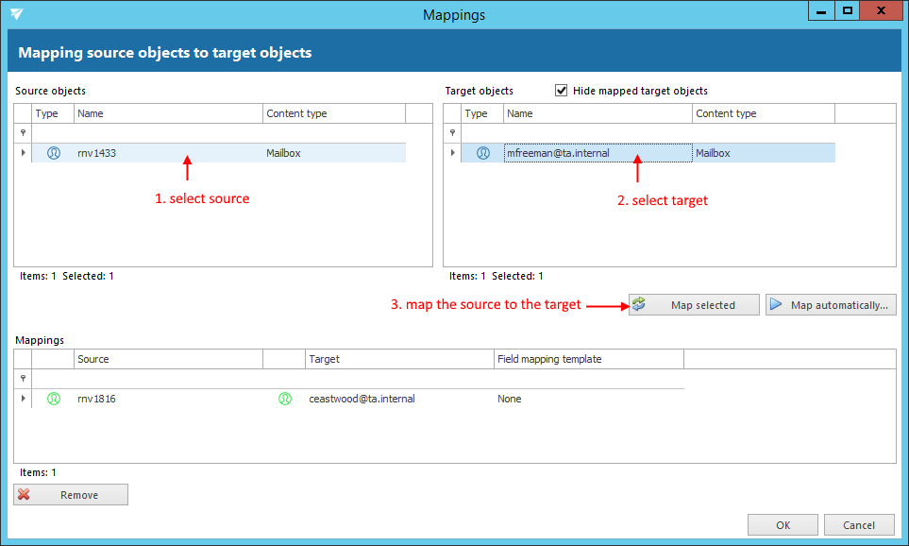
Task: Select None in field mapping template cell
Action: pos(510,399)
